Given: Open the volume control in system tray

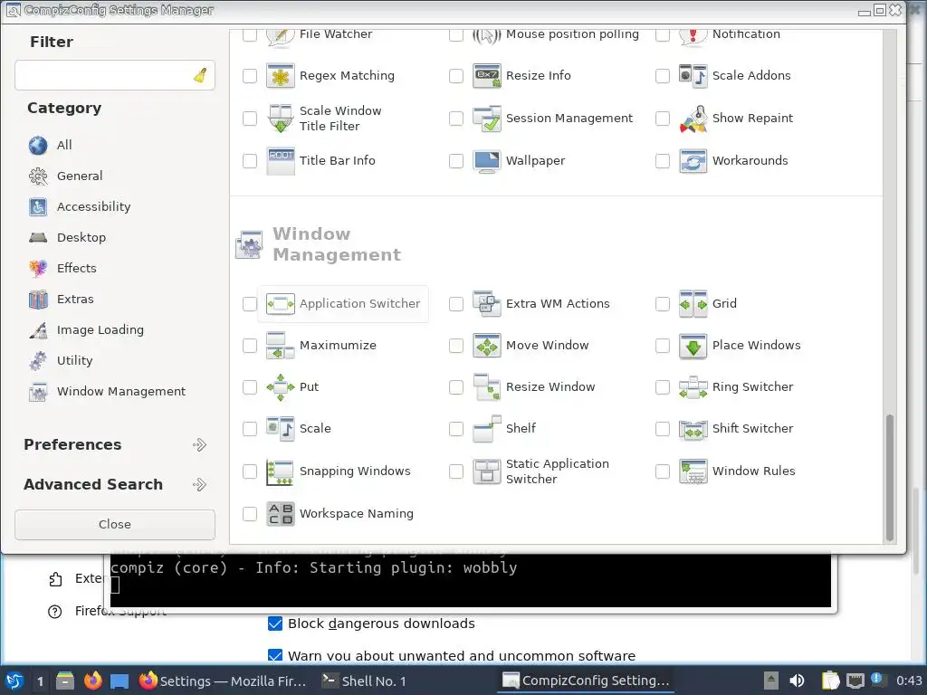Looking at the screenshot, I should (797, 681).
